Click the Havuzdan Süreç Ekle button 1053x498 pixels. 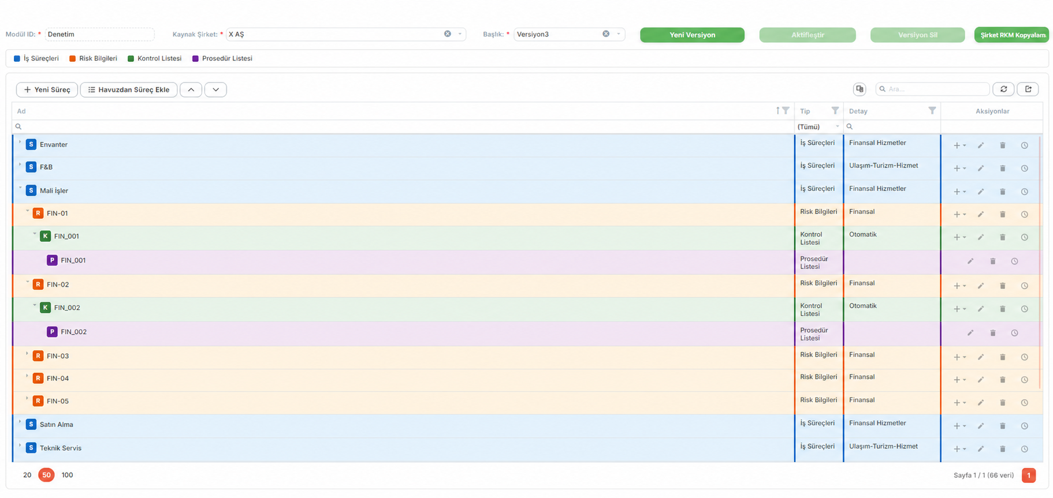point(129,89)
